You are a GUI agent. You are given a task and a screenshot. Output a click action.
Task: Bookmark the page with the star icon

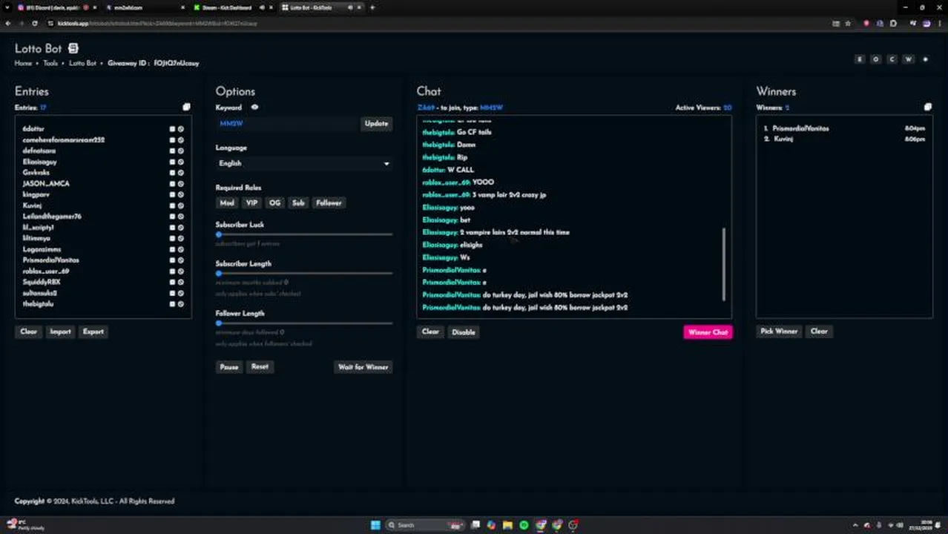tap(848, 23)
